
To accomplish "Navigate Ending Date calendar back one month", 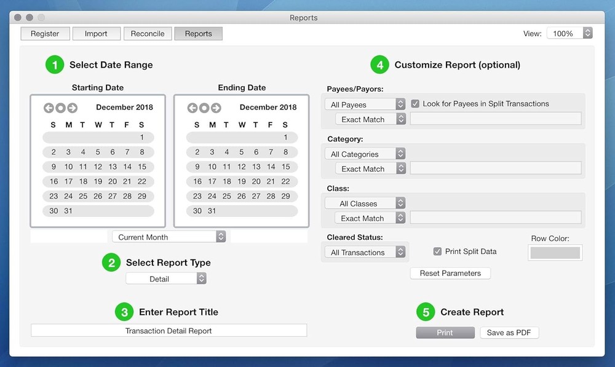I will [x=191, y=108].
